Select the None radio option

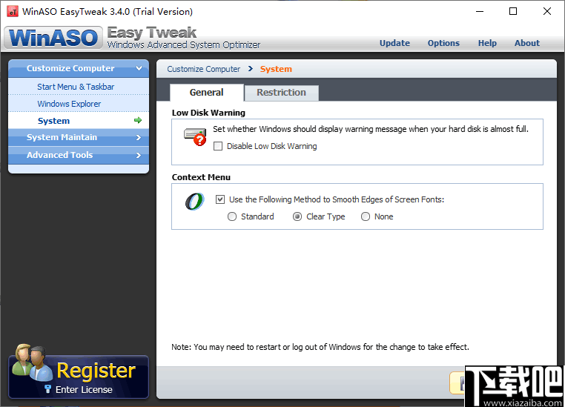point(366,216)
